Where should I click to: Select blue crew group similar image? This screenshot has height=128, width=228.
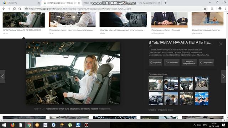click(x=202, y=98)
